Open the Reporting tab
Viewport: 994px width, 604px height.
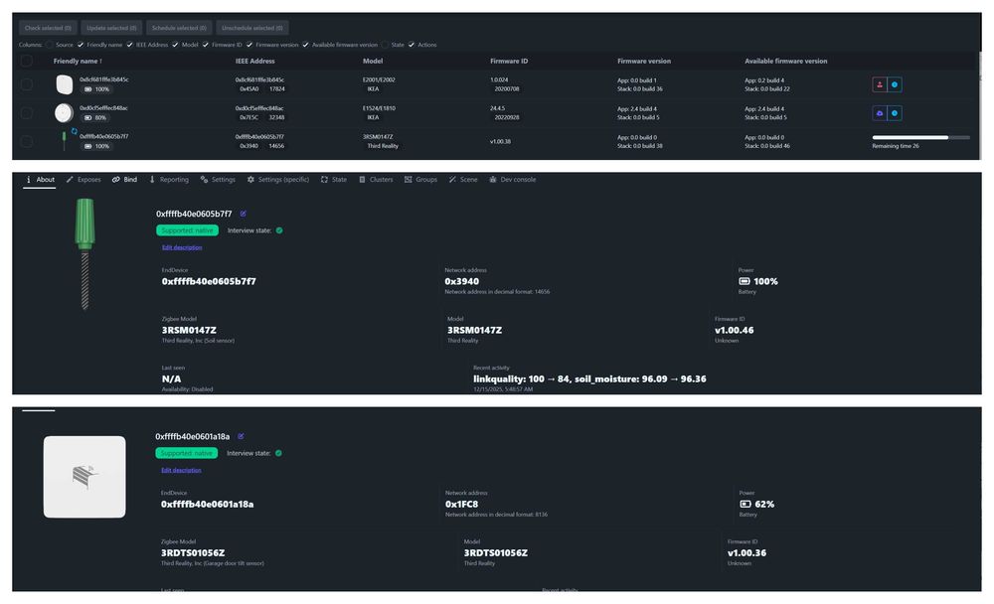tap(169, 180)
